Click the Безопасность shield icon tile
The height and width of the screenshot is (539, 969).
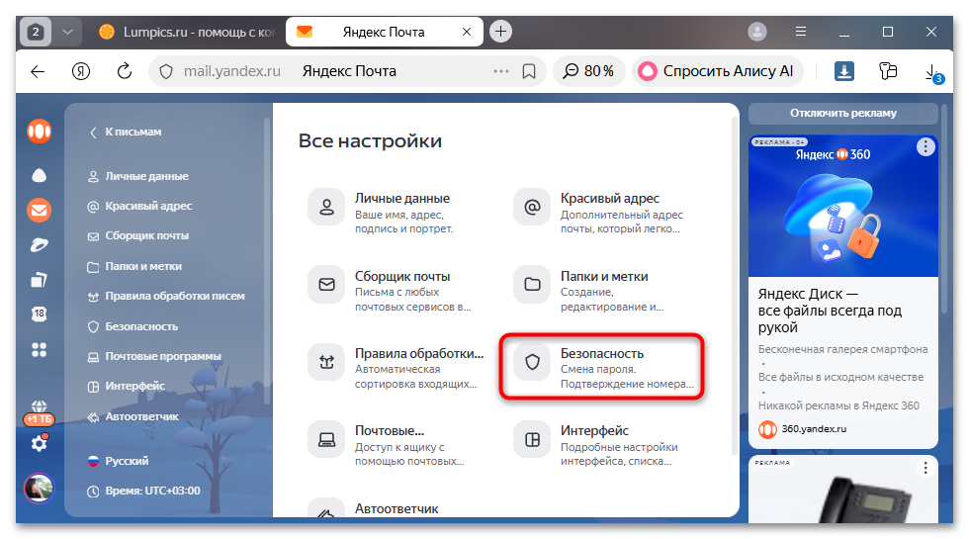coord(532,362)
